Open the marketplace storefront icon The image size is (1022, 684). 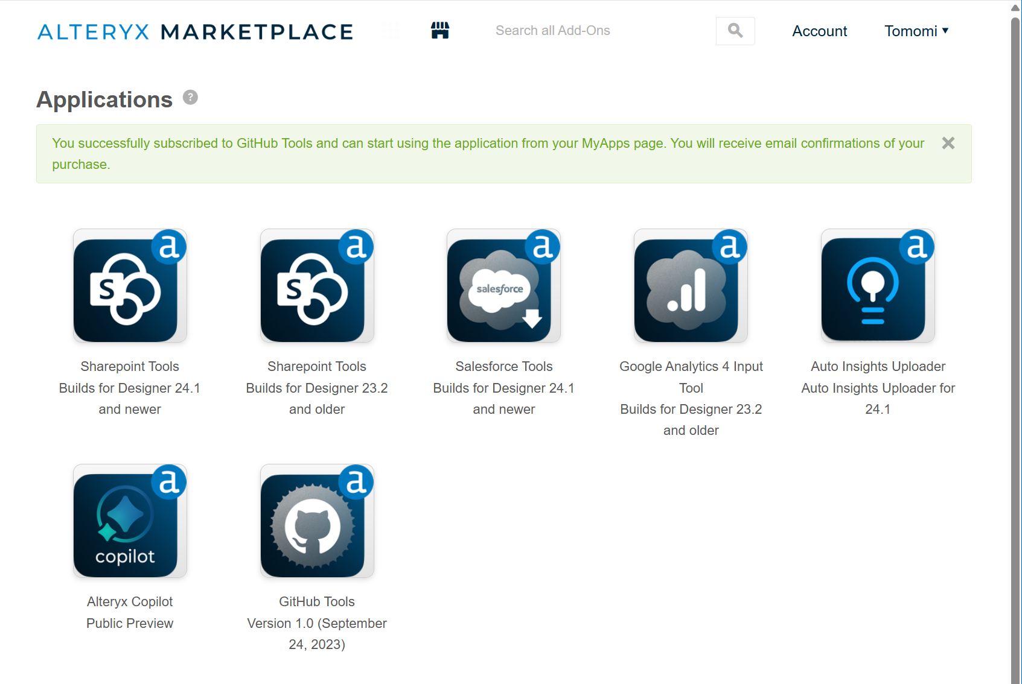440,30
